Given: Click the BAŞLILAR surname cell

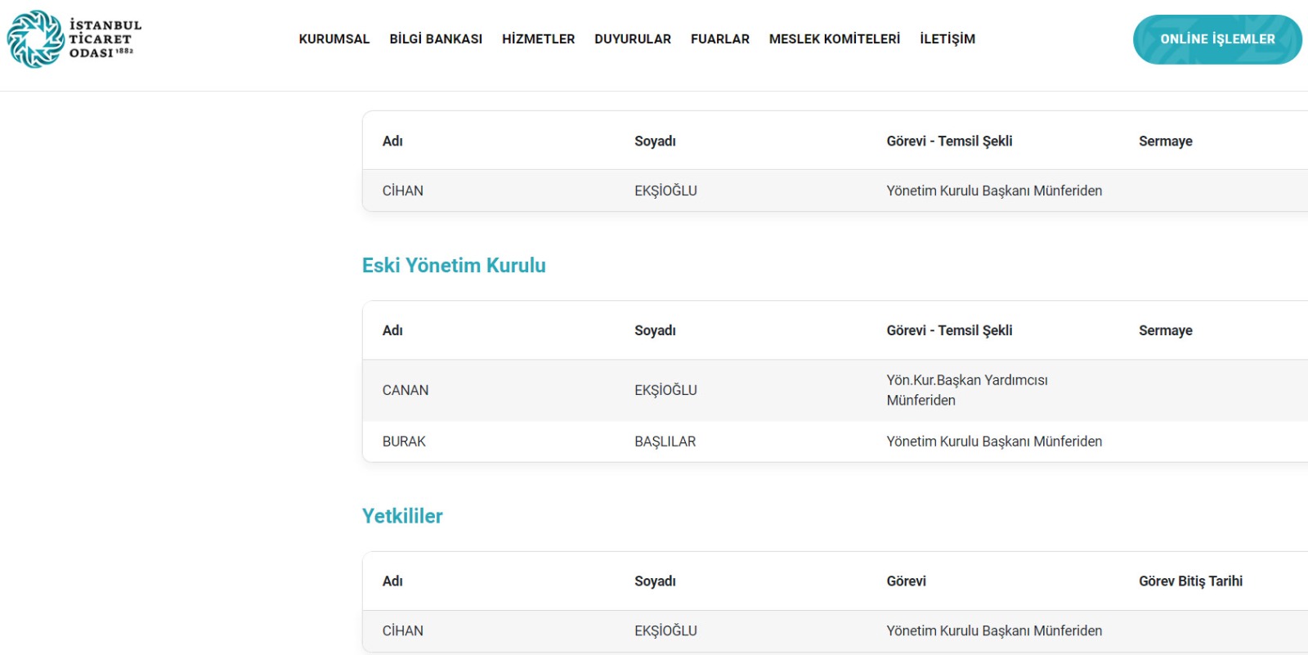Looking at the screenshot, I should (665, 442).
